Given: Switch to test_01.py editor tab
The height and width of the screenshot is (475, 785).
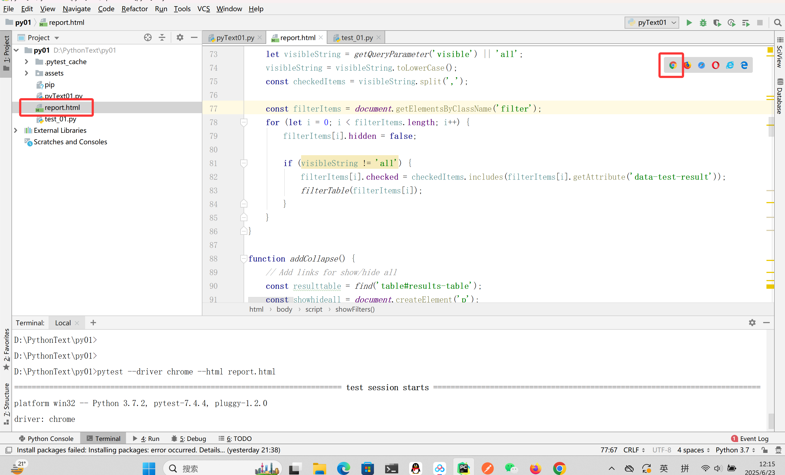Looking at the screenshot, I should click(357, 38).
